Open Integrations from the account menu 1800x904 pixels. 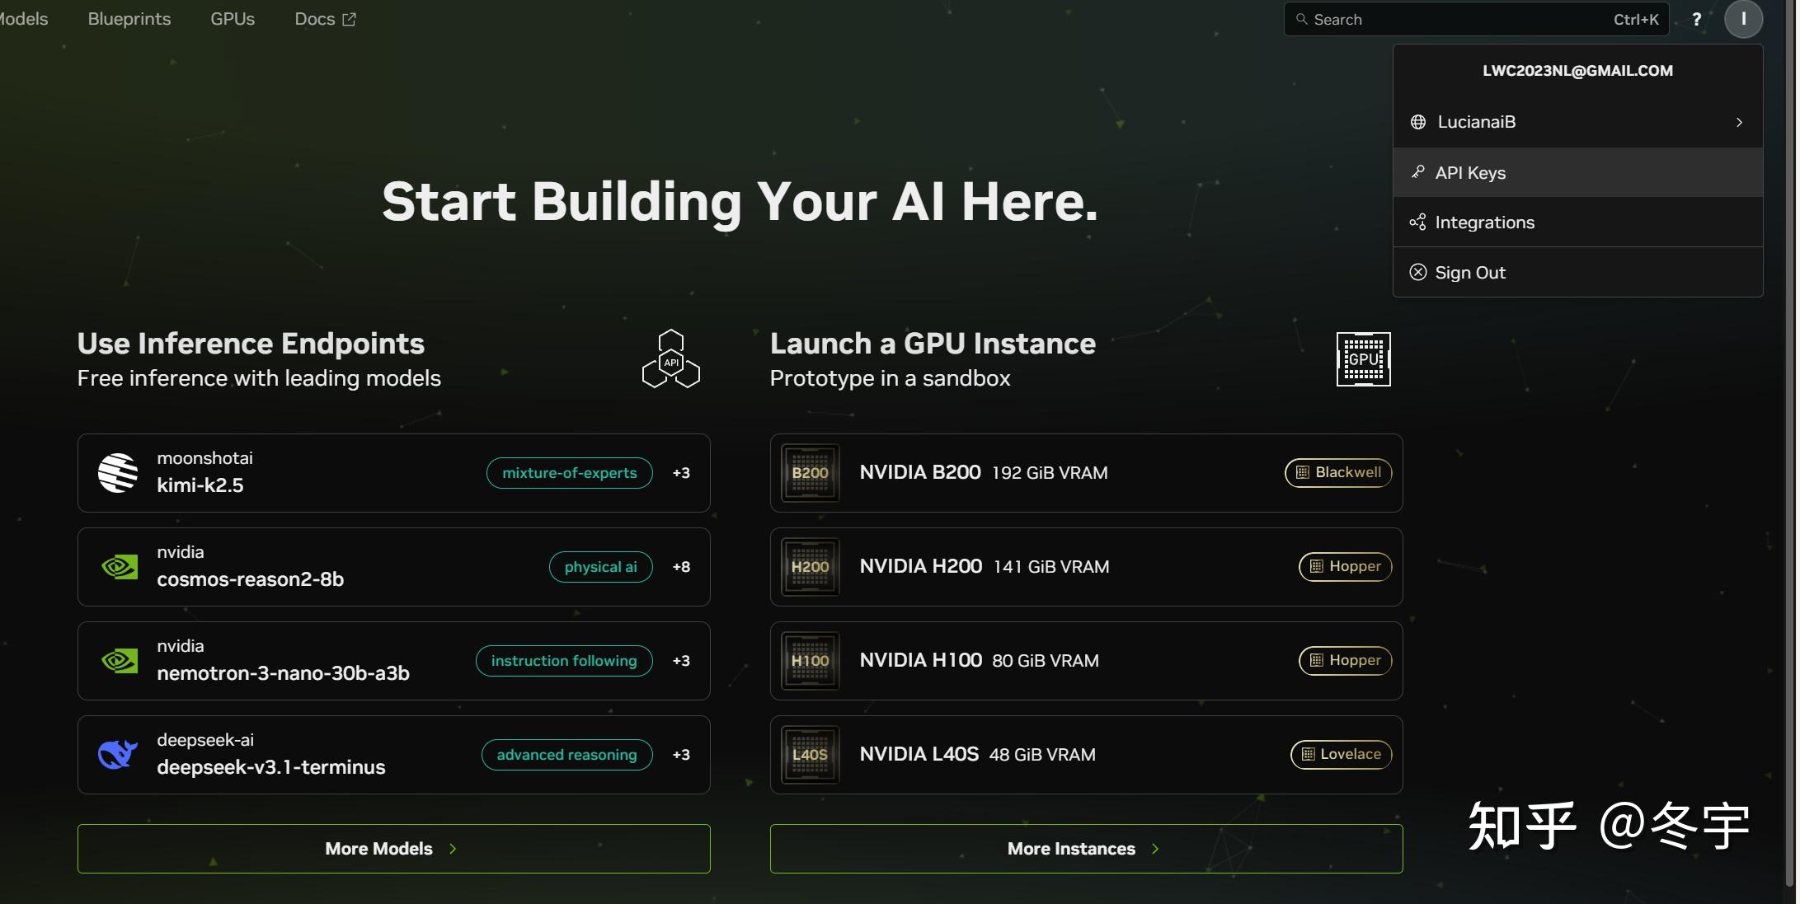[1484, 222]
